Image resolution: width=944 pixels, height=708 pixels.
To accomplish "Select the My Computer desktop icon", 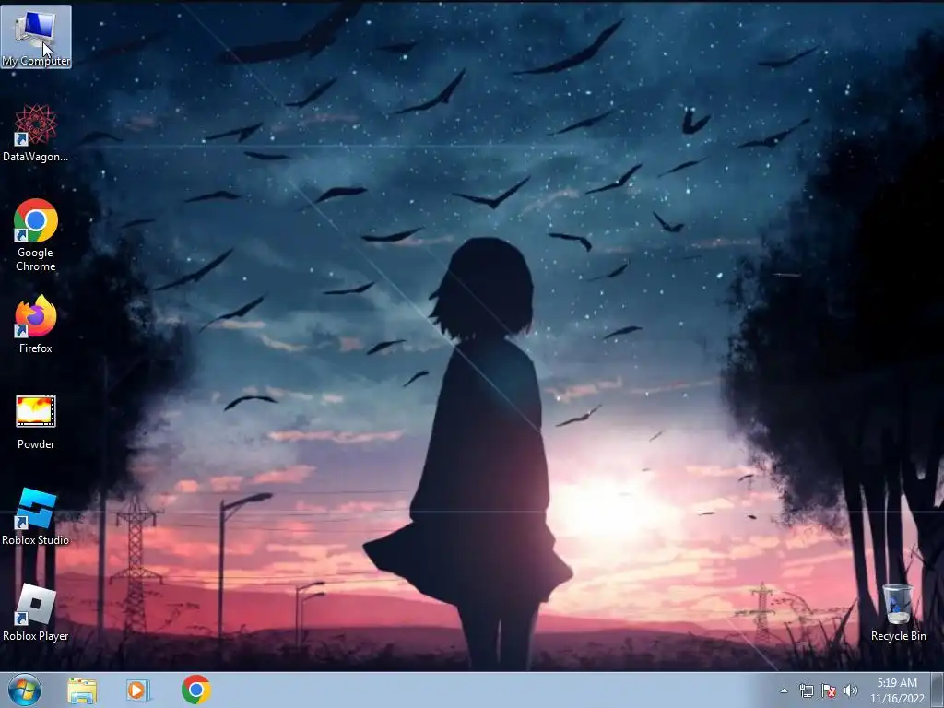I will click(x=36, y=36).
